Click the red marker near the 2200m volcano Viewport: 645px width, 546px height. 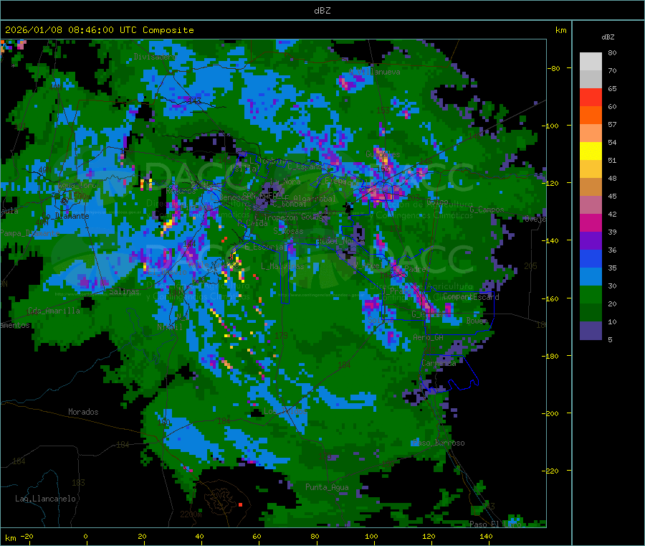(241, 505)
